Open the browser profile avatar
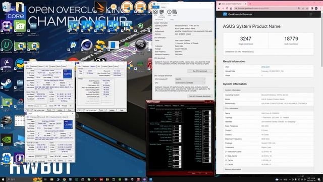The height and width of the screenshot is (182, 323). (316, 8)
